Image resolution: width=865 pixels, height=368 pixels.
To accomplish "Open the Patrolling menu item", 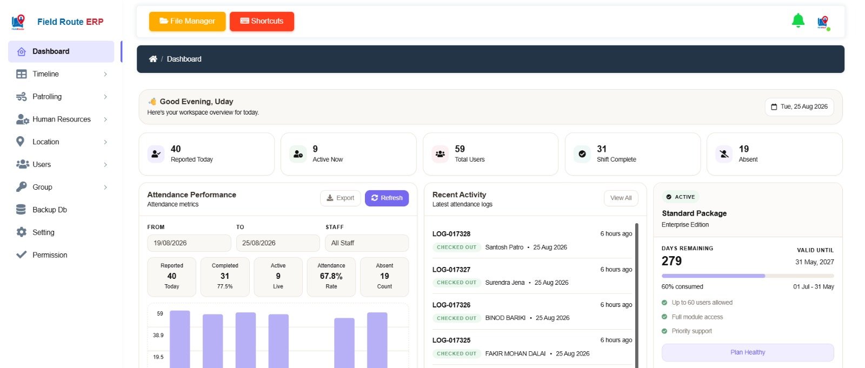I will [x=61, y=97].
